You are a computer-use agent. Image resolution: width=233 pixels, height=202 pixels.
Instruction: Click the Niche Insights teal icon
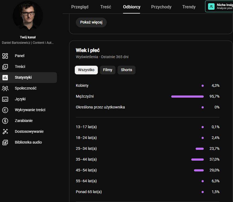(x=211, y=6)
